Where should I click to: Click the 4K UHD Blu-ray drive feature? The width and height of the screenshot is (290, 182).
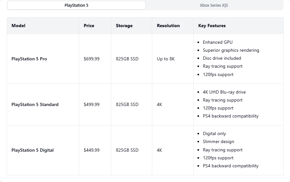click(x=224, y=92)
